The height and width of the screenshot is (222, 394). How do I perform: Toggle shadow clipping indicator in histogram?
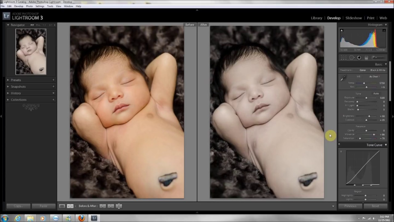coord(341,30)
